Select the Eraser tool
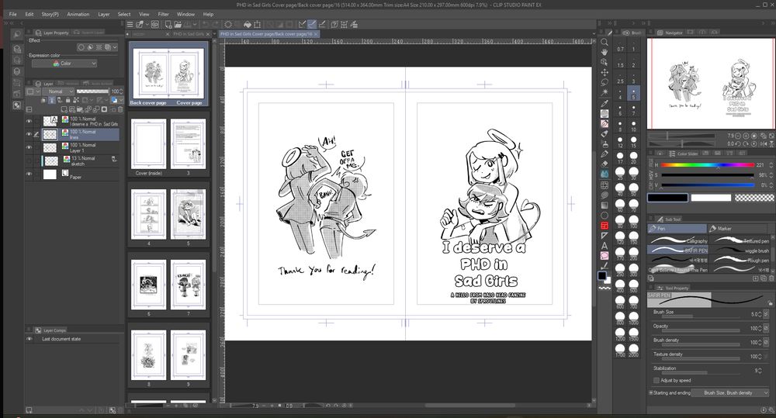776x418 pixels. pos(605,164)
